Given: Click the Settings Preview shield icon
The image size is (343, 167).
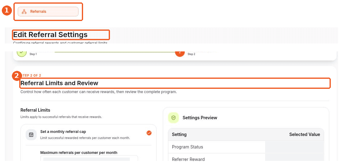Looking at the screenshot, I should pyautogui.click(x=173, y=118).
